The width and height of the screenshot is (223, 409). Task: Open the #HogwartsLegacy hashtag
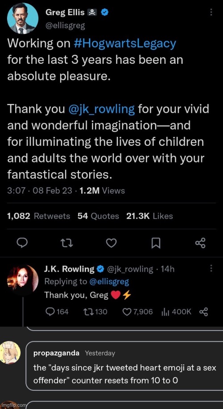pos(125,44)
